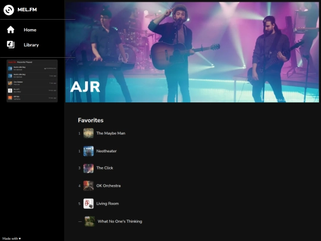
Task: Open the Library menu label
Action: 31,45
